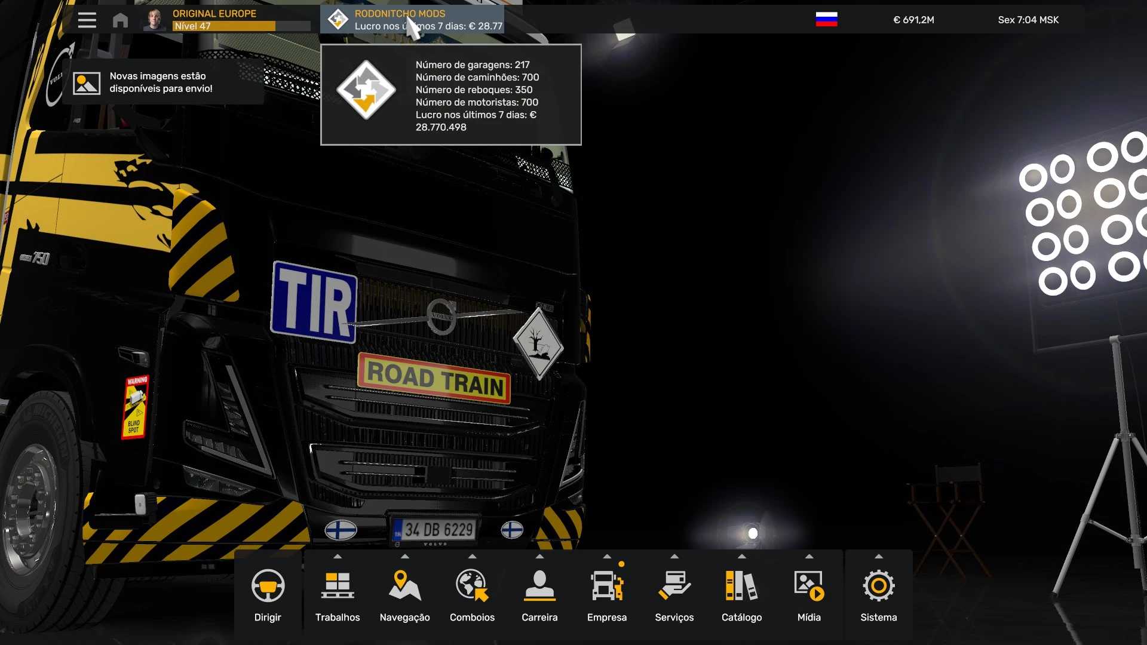Click the Russian flag indicator
Screen dimensions: 1147x645
826,20
